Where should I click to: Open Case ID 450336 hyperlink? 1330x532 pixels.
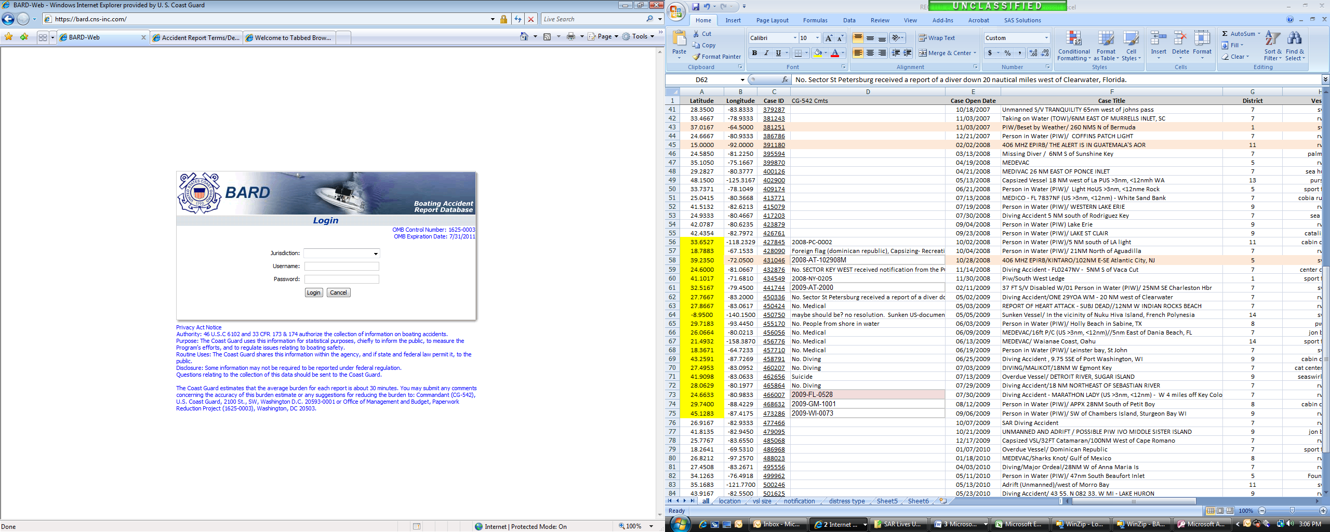[774, 297]
